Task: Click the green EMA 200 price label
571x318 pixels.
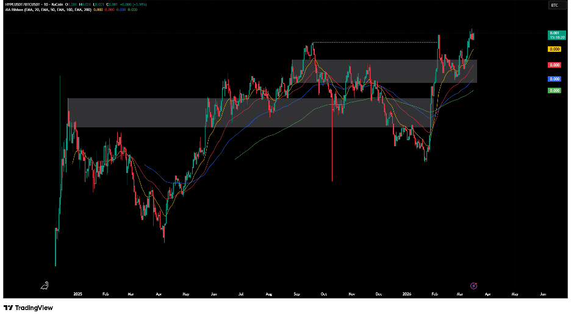Action: (555, 90)
